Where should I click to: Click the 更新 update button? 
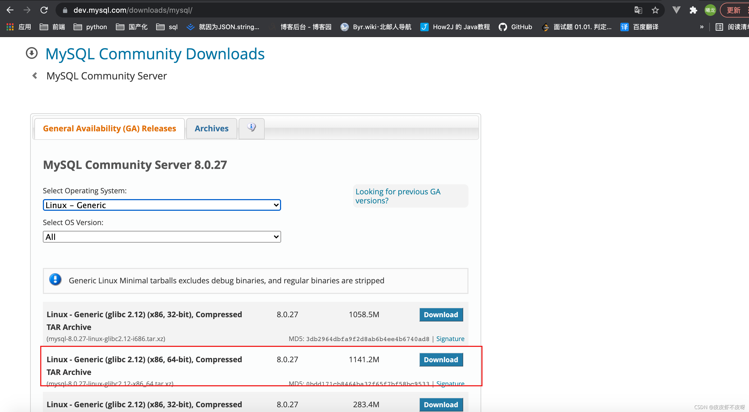pos(734,10)
